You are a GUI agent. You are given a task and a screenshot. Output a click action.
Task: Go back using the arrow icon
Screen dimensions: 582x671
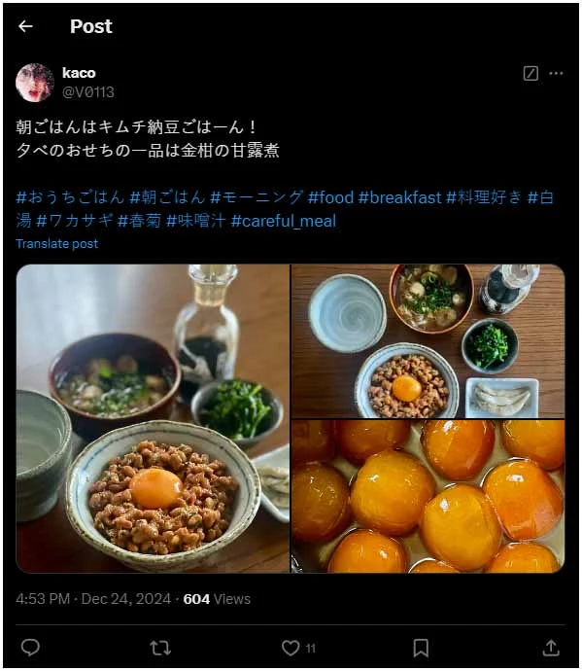(25, 26)
